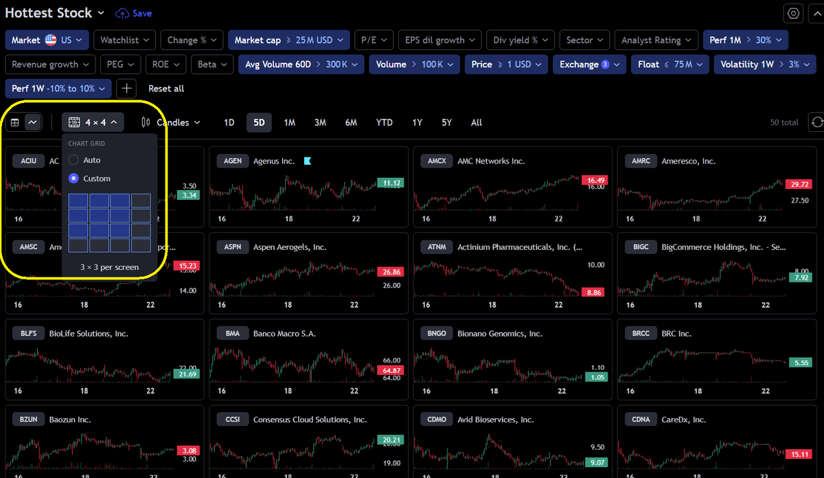824x478 pixels.
Task: Open the Watchlist filter dropdown
Action: pyautogui.click(x=124, y=40)
